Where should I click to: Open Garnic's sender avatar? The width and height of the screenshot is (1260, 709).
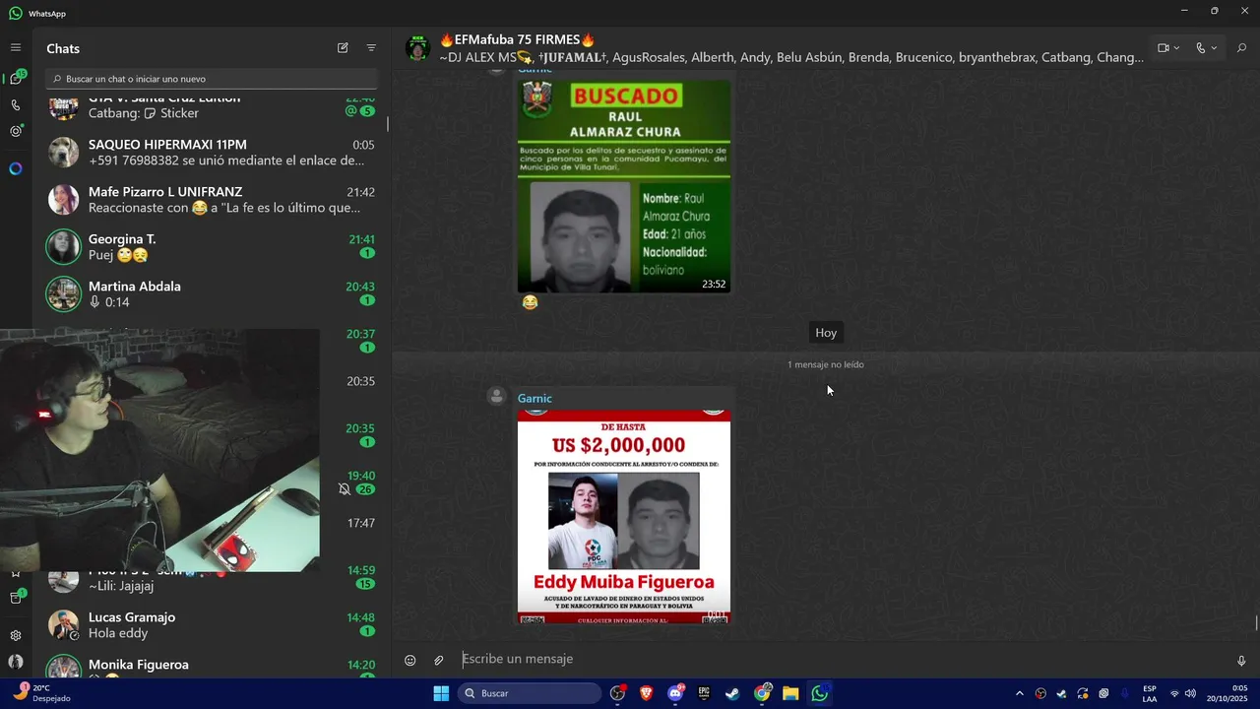497,396
